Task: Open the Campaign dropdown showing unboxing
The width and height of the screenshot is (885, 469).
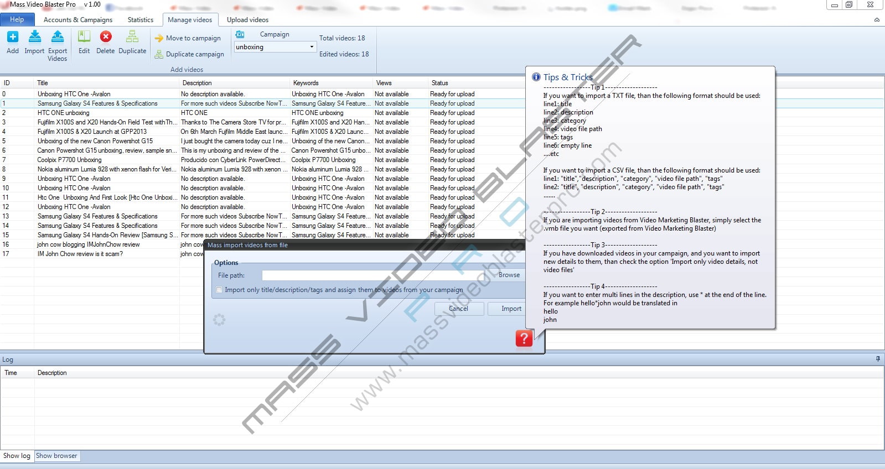Action: [312, 47]
